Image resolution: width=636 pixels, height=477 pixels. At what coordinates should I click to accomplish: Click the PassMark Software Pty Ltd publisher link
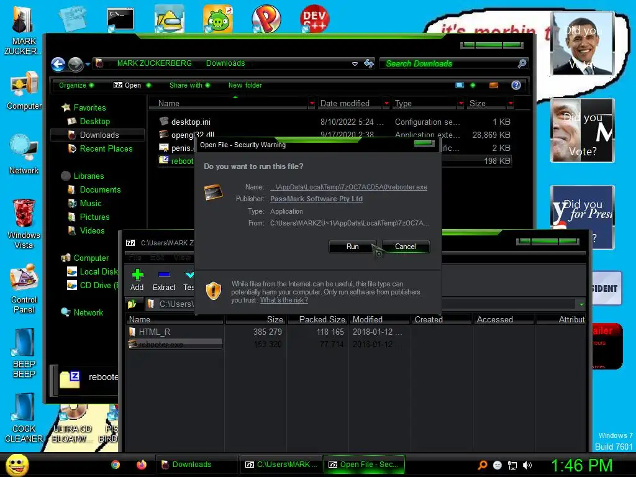[x=316, y=199]
